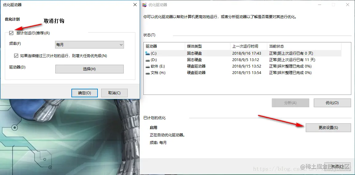Select the (C:) drive icon
The image size is (355, 175).
pos(148,53)
